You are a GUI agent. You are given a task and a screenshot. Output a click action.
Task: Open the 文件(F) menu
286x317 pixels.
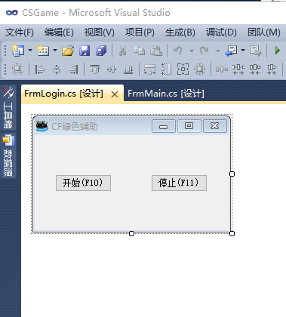point(20,32)
